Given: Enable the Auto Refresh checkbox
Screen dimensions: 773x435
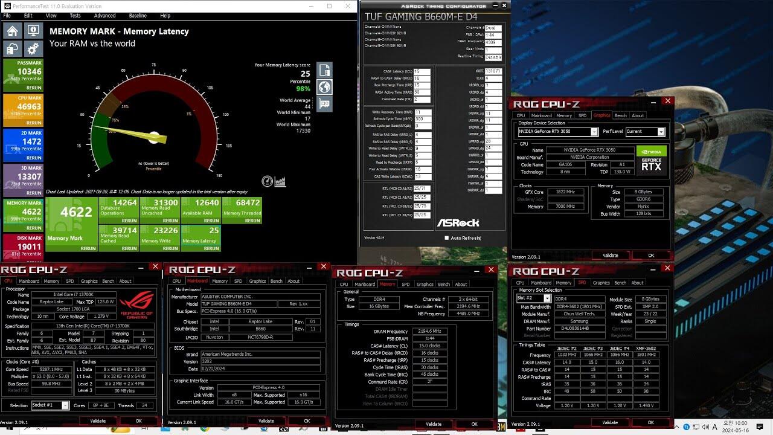Looking at the screenshot, I should pyautogui.click(x=447, y=238).
